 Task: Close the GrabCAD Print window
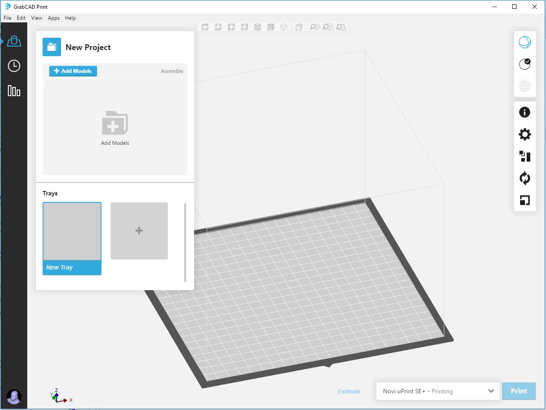click(x=535, y=7)
